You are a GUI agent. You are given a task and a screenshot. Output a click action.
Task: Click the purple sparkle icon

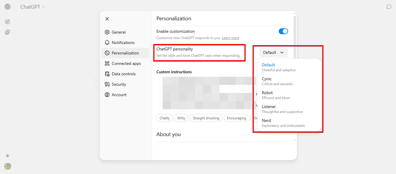(x=8, y=156)
